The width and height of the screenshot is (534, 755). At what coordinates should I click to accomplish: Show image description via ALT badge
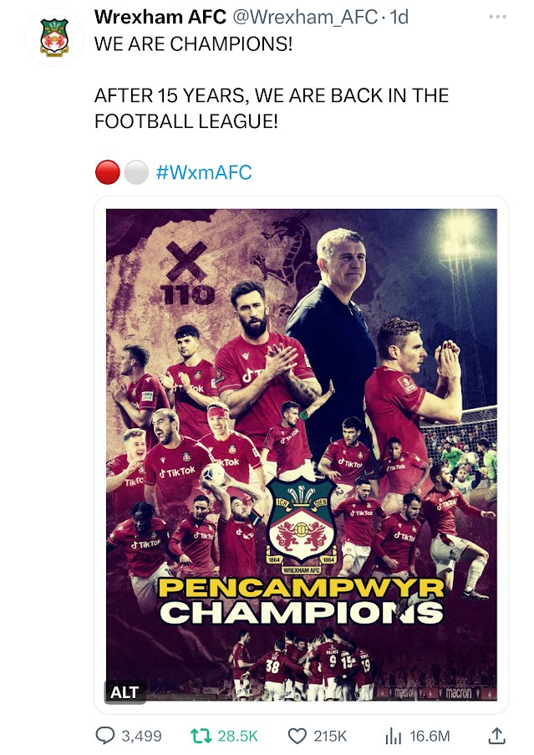click(125, 692)
